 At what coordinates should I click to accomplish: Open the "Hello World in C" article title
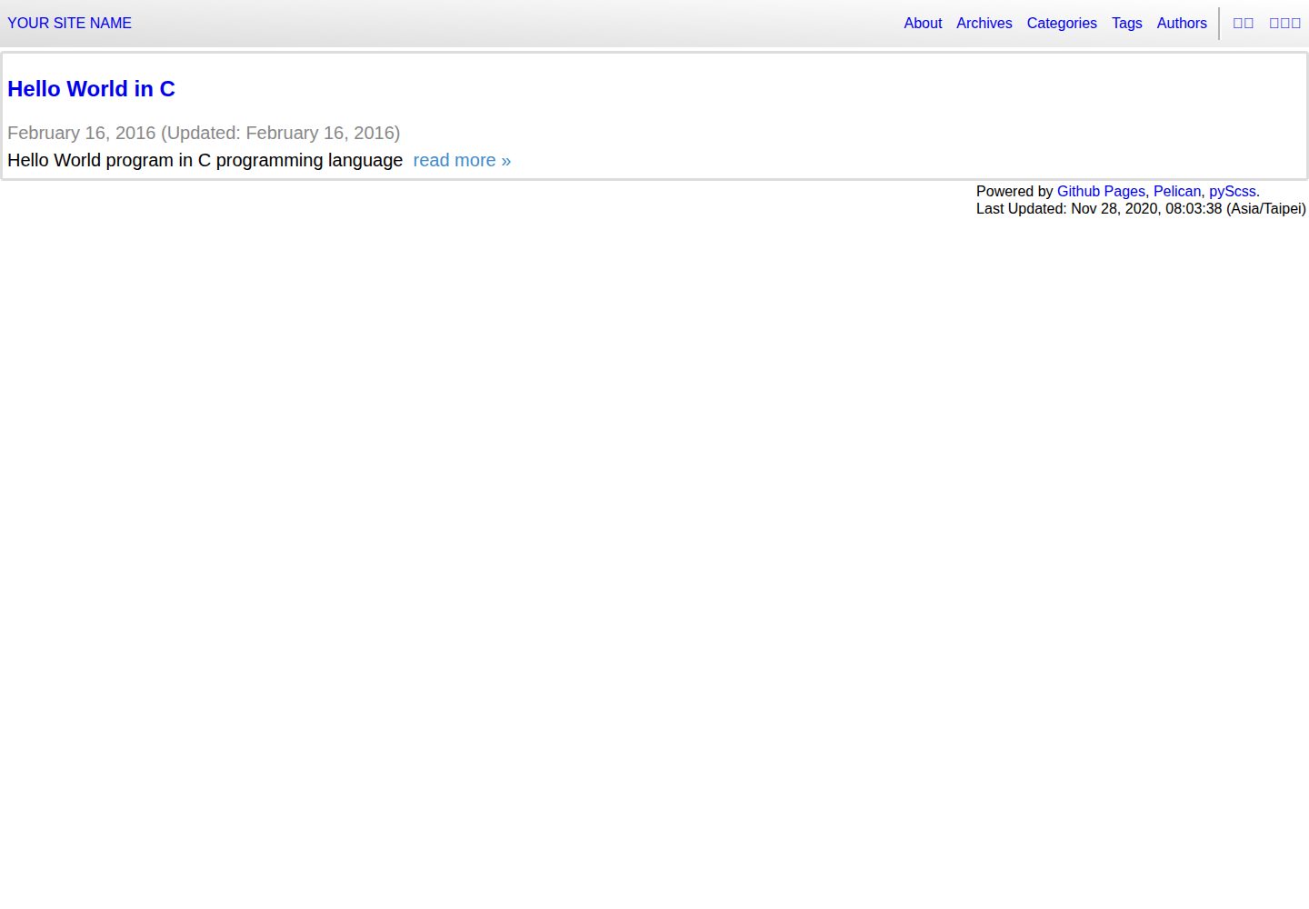click(x=91, y=89)
